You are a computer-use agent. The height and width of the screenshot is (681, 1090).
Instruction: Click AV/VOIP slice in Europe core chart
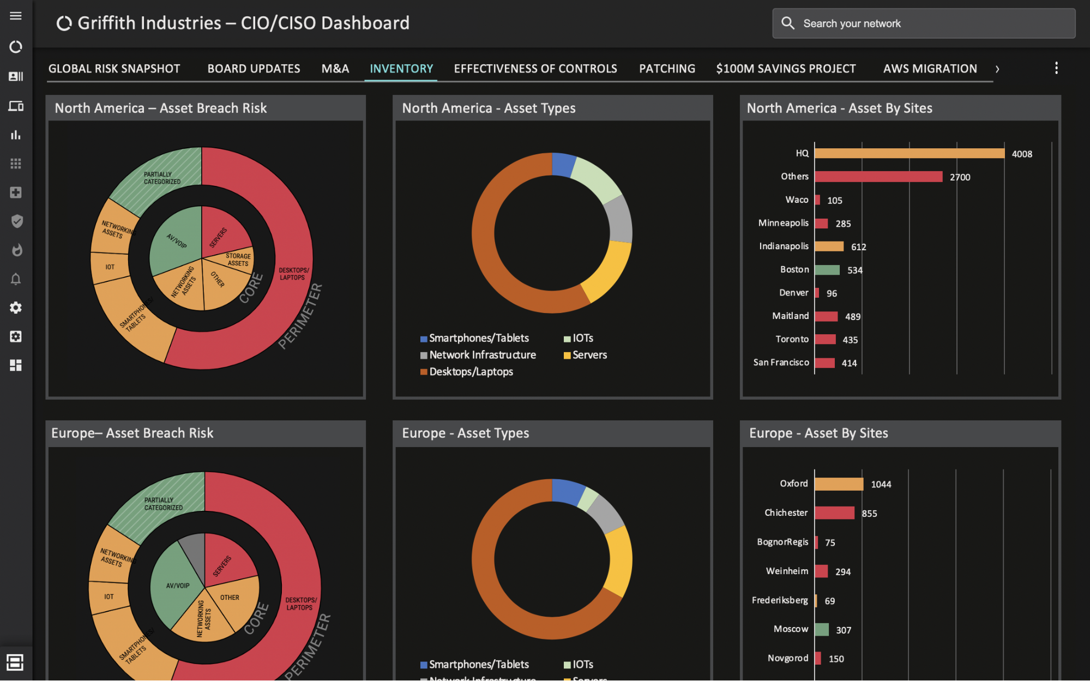click(x=178, y=586)
